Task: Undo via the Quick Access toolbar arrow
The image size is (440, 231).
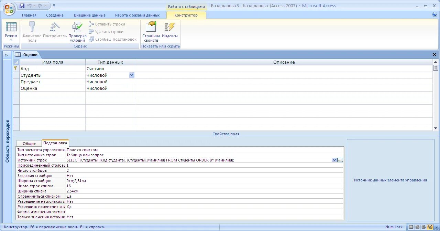Action: (30, 6)
